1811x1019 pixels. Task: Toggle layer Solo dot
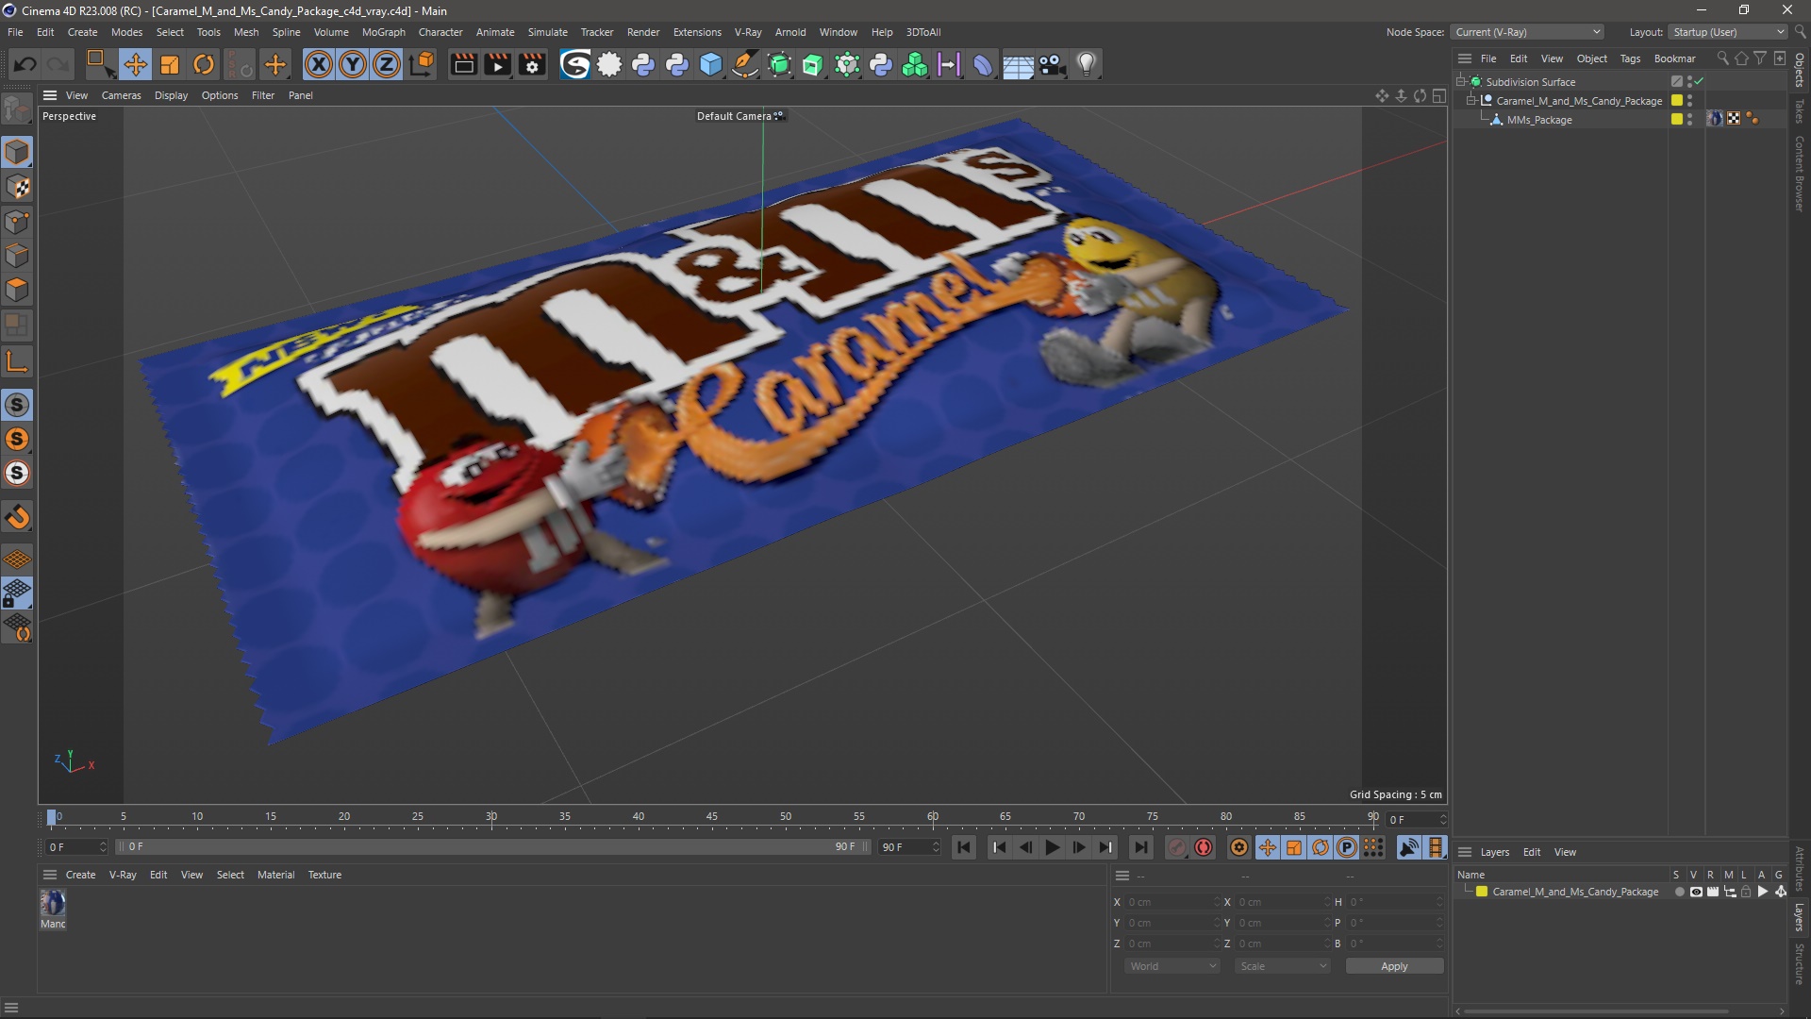pyautogui.click(x=1679, y=892)
